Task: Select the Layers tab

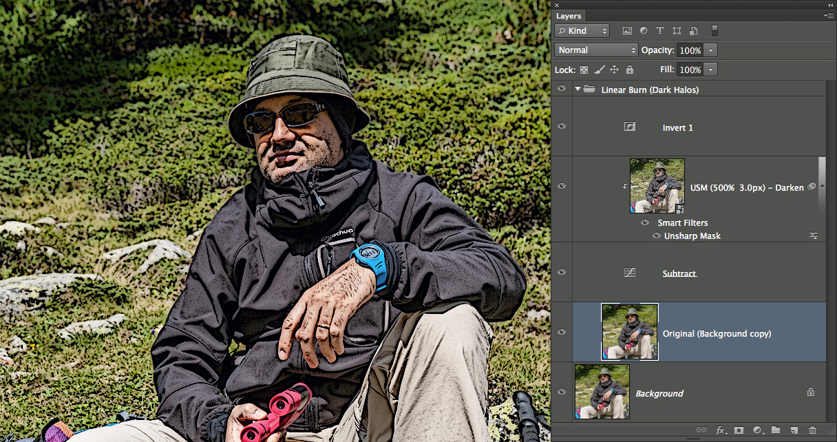Action: [569, 16]
